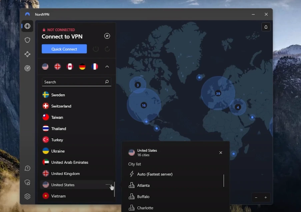Click the NOT CONNECTED status text

61,30
